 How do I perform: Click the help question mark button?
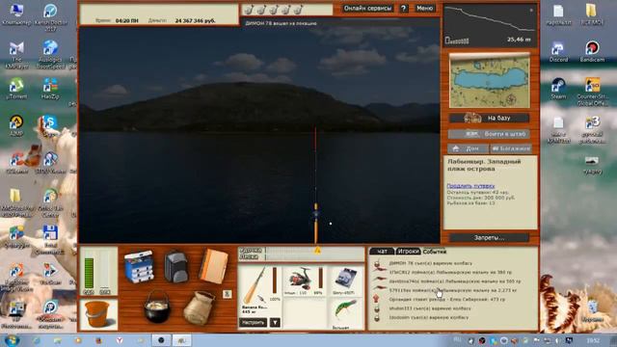click(403, 9)
